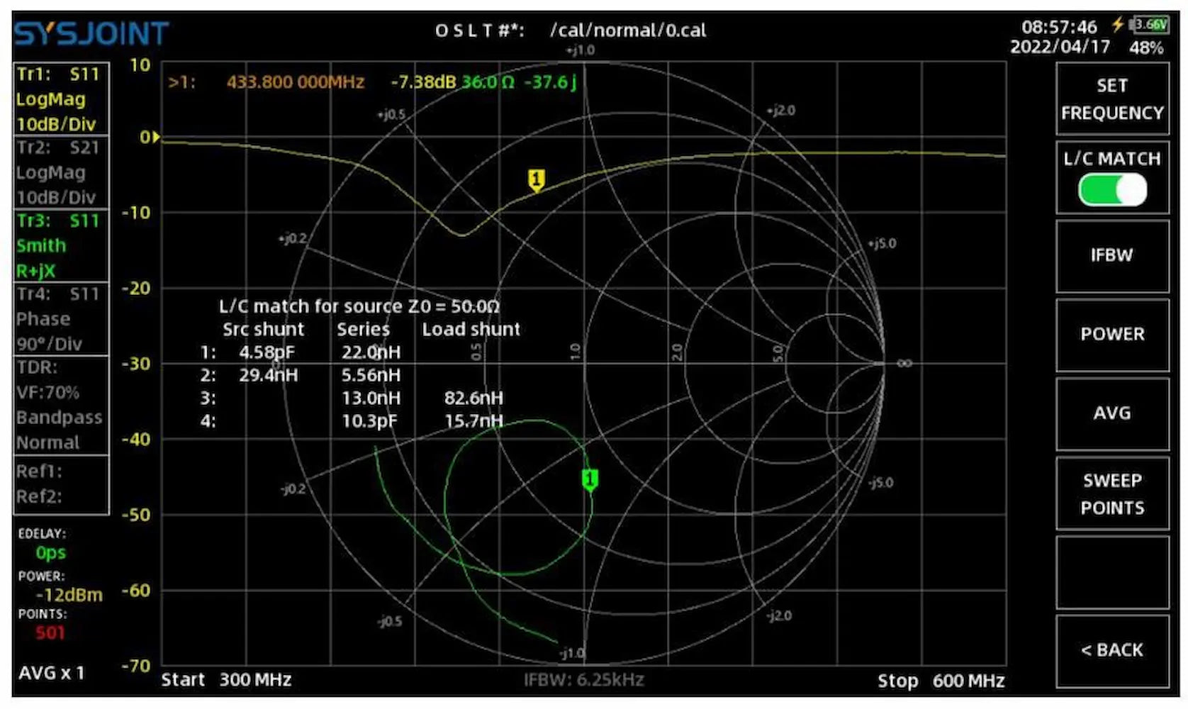
Task: Tap marker frequency 433.800 000MHz readout
Action: pos(296,82)
